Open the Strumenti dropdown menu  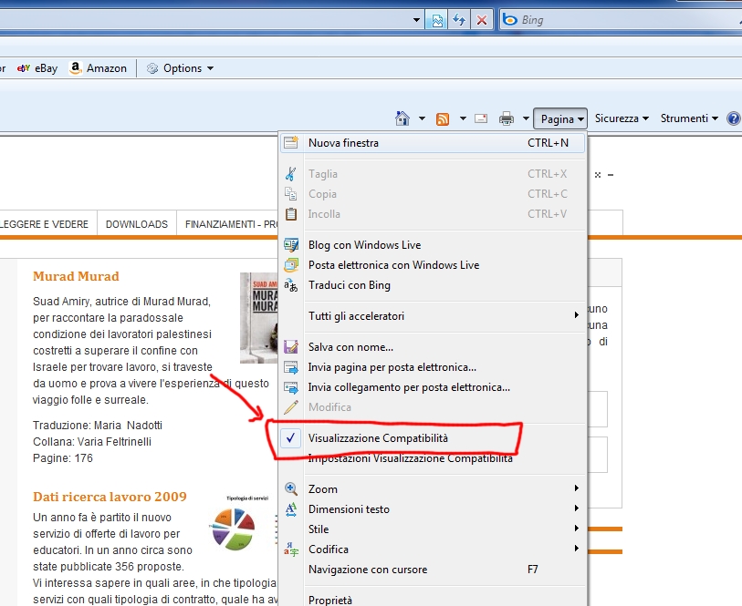(689, 118)
